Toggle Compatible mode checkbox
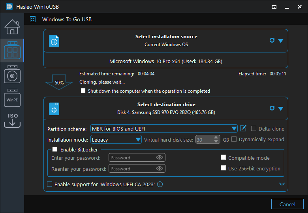 point(223,157)
